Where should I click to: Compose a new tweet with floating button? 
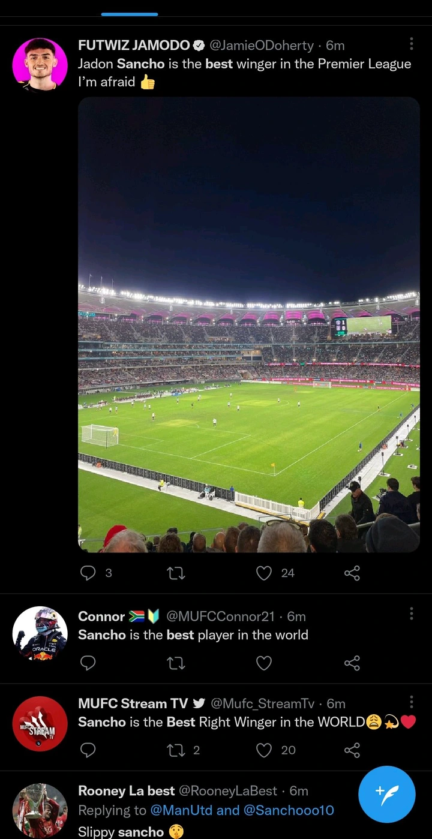point(387,794)
